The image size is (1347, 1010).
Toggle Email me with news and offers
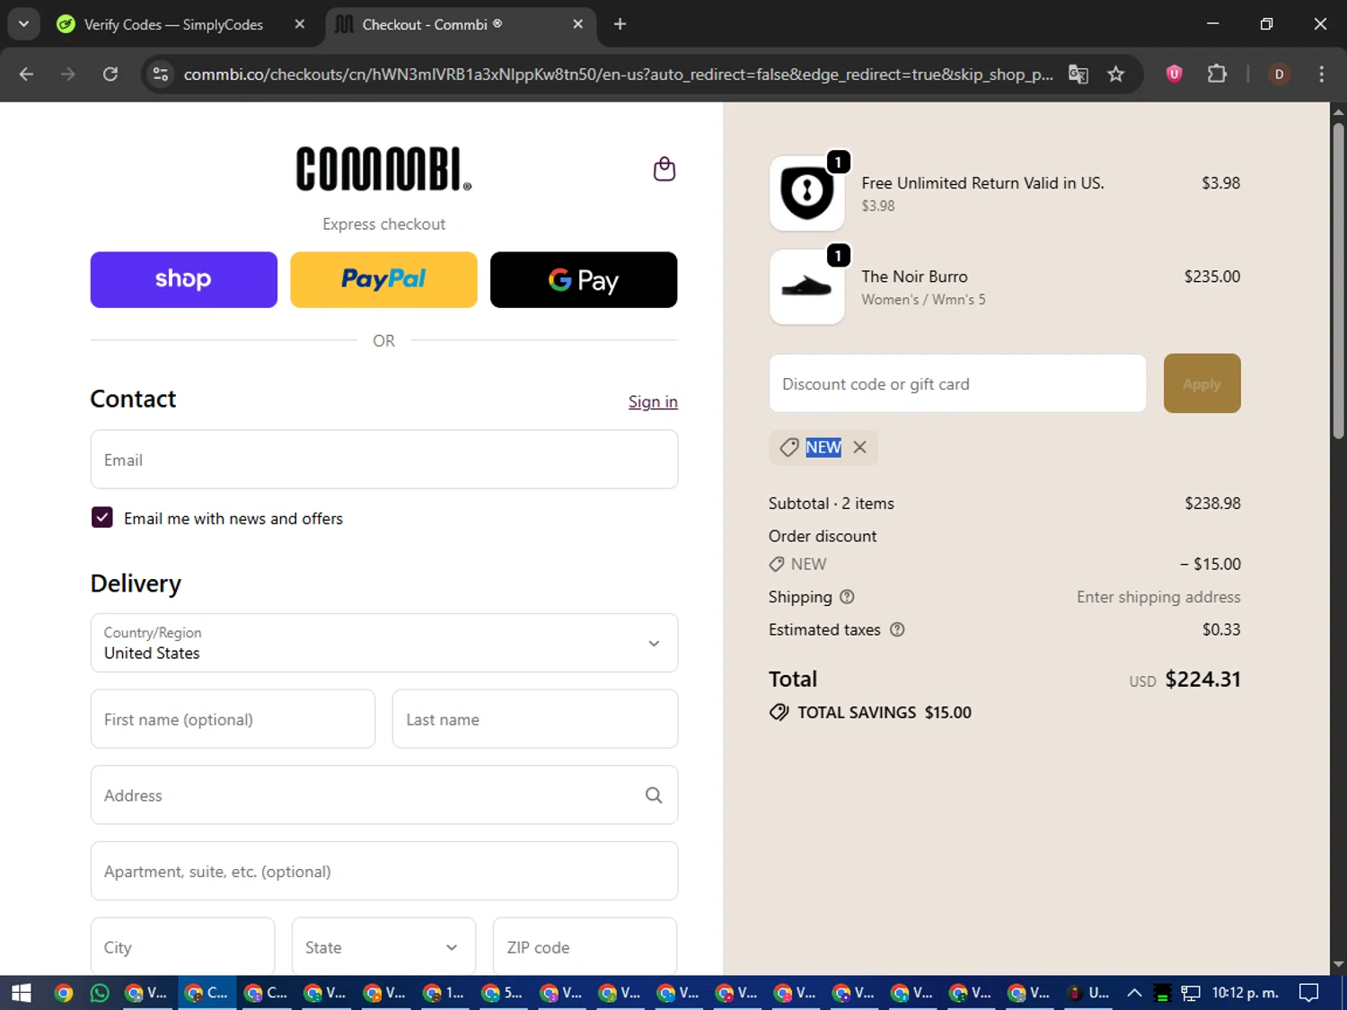pyautogui.click(x=102, y=518)
